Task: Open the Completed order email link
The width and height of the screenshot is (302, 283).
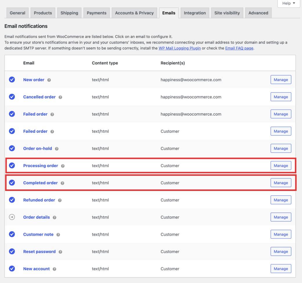Action: click(x=40, y=183)
